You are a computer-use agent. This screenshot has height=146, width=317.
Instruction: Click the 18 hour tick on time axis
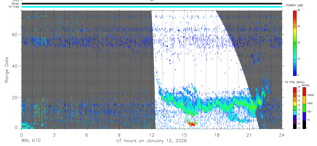click(217, 135)
